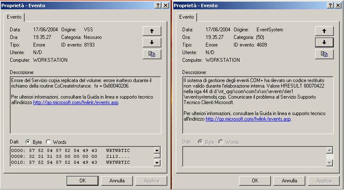The image size is (344, 190).
Task: Go to next event in VSS window
Action: [152, 42]
